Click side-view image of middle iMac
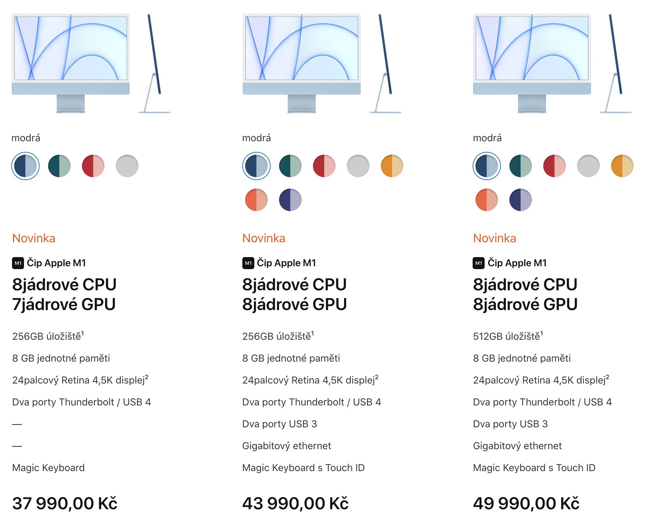The height and width of the screenshot is (517, 645). tap(386, 64)
